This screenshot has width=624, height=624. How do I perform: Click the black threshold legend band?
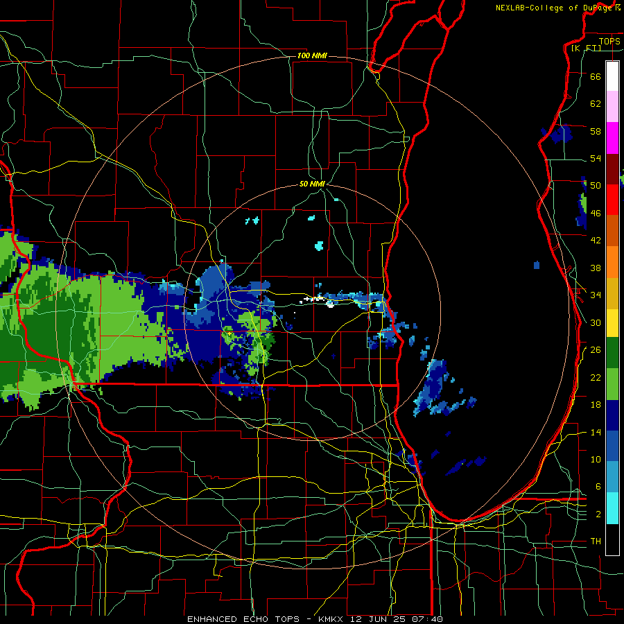pos(612,539)
